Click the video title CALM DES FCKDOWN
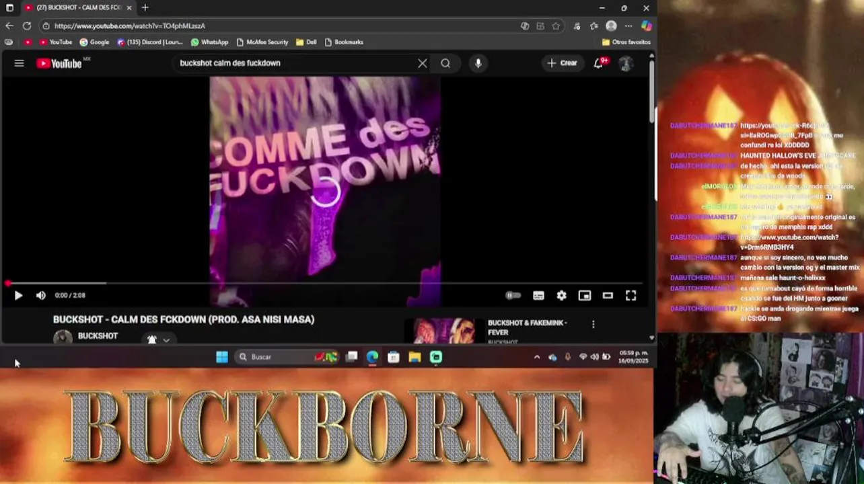Image resolution: width=864 pixels, height=484 pixels. (x=184, y=319)
